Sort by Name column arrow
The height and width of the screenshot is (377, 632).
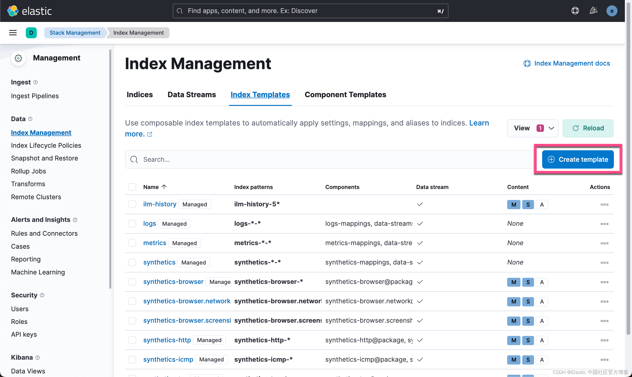(164, 187)
